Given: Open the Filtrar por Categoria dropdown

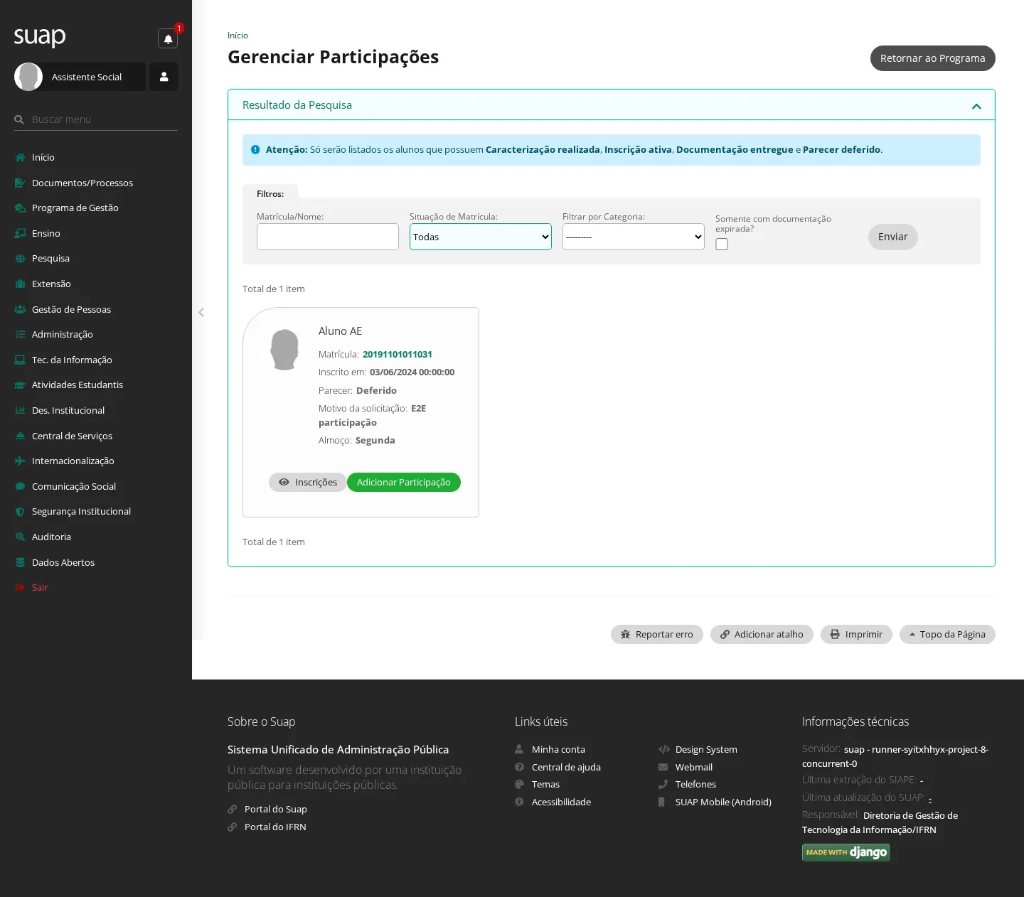Looking at the screenshot, I should click(634, 237).
